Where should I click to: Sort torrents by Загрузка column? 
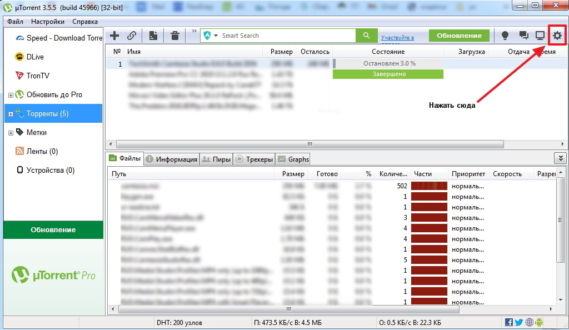point(466,52)
